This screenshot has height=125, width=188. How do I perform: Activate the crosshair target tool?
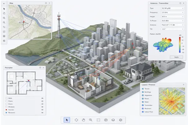pyautogui.click(x=76, y=120)
